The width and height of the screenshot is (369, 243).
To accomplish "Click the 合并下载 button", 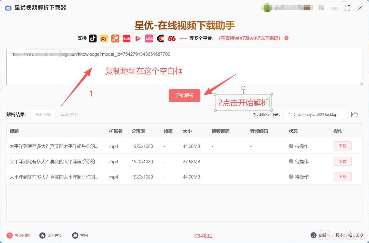I will [43, 115].
